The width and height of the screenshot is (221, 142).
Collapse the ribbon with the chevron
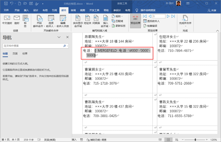(217, 31)
